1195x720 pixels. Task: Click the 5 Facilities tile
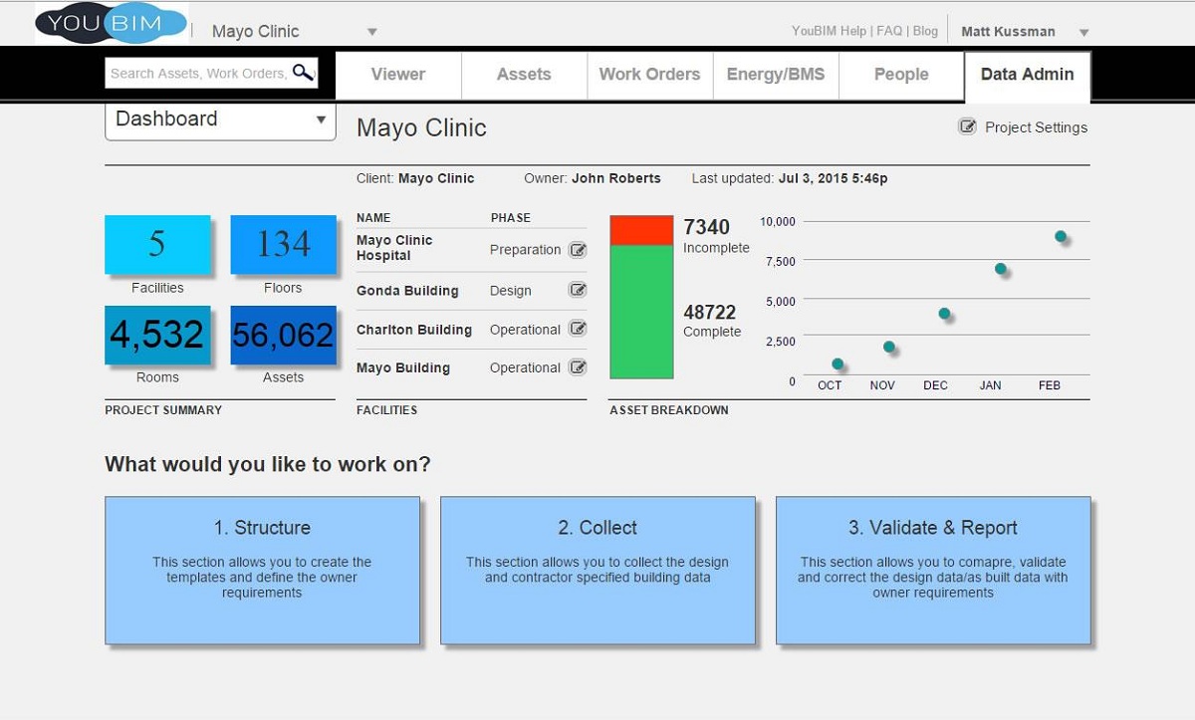[157, 245]
